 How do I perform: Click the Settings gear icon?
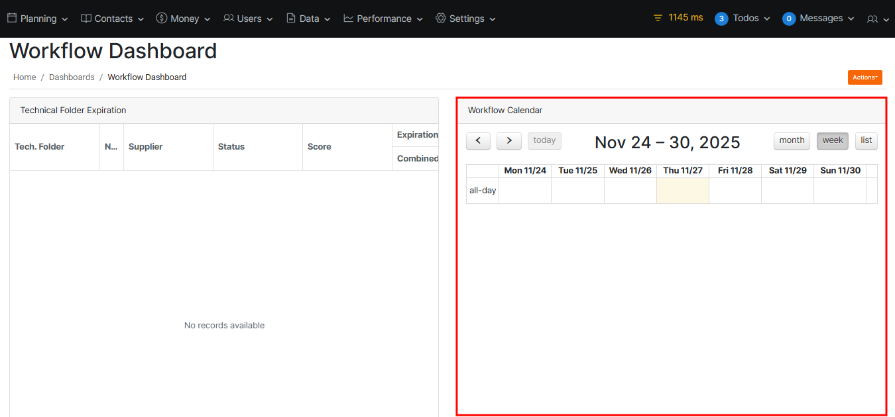pos(441,19)
